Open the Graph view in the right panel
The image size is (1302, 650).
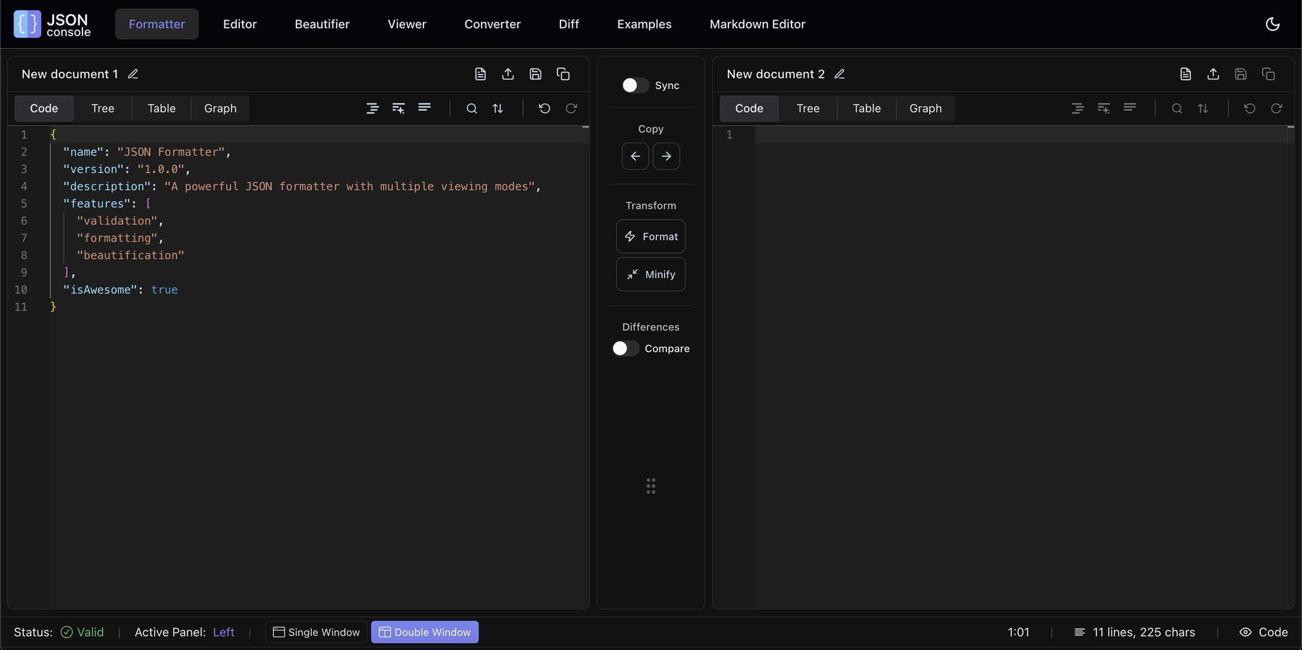point(926,108)
